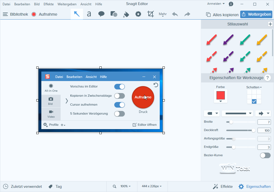
Task: Click the Endgröße value field
Action: [264, 147]
